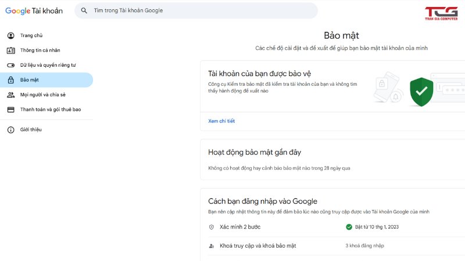Click the passkey icon beside Khoá truy cập
This screenshot has height=261, width=465.
click(212, 246)
